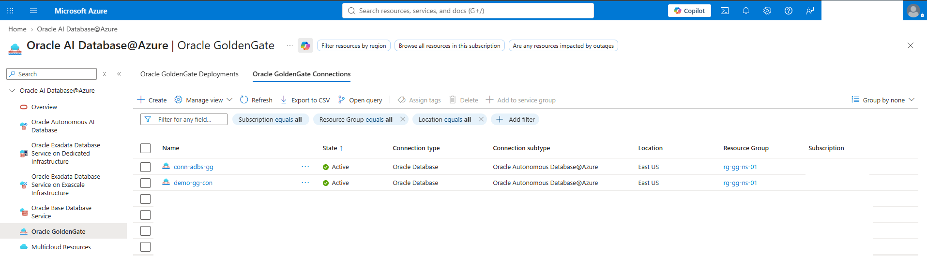Open Exadata Database on Dedicated Infrastructure

(x=65, y=154)
